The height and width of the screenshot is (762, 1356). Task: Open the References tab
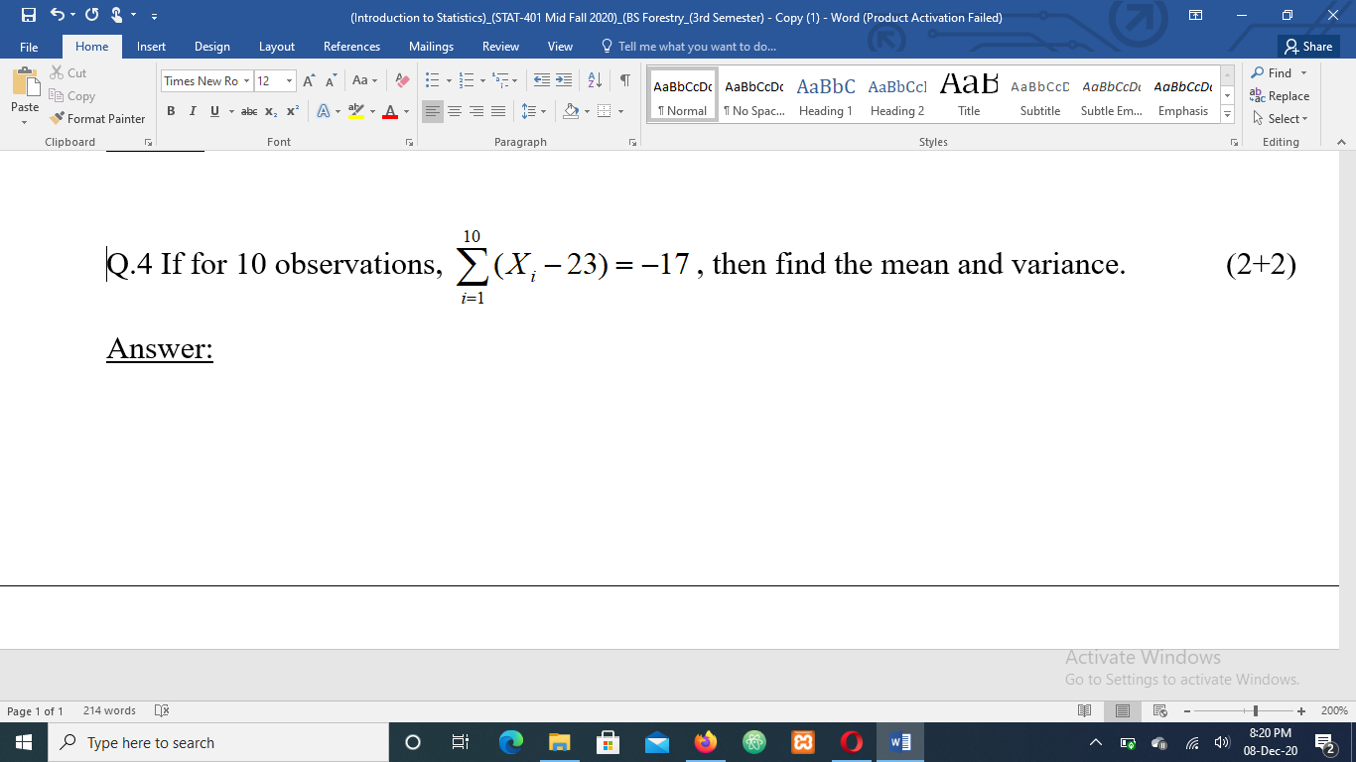tap(351, 46)
